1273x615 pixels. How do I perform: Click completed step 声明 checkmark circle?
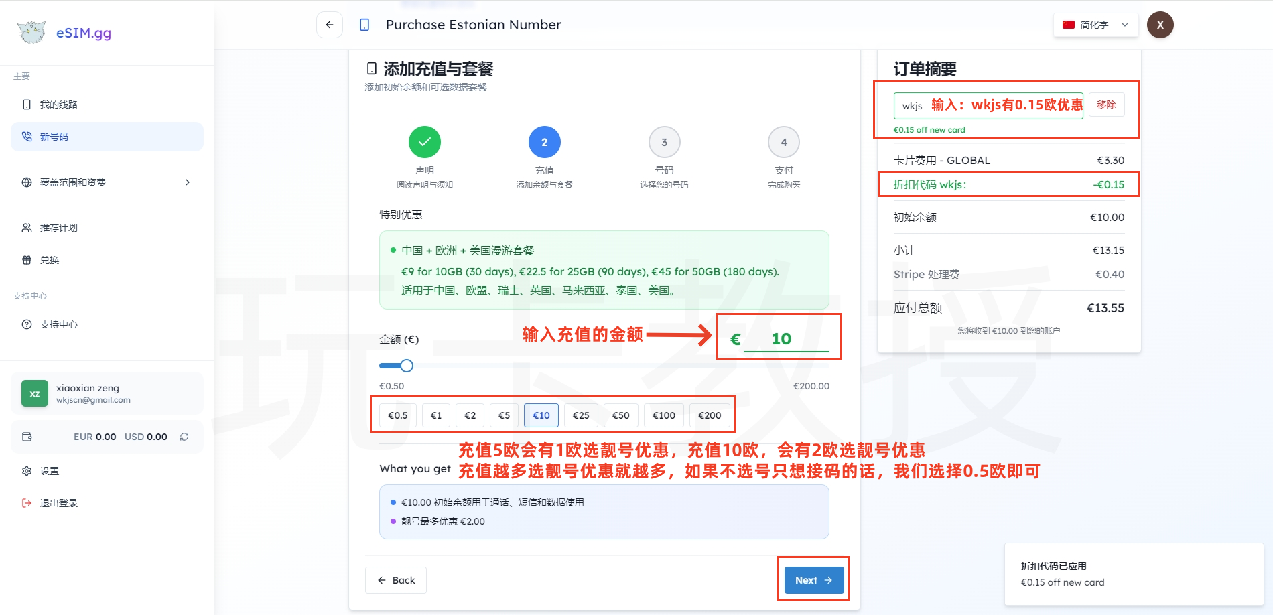click(425, 142)
